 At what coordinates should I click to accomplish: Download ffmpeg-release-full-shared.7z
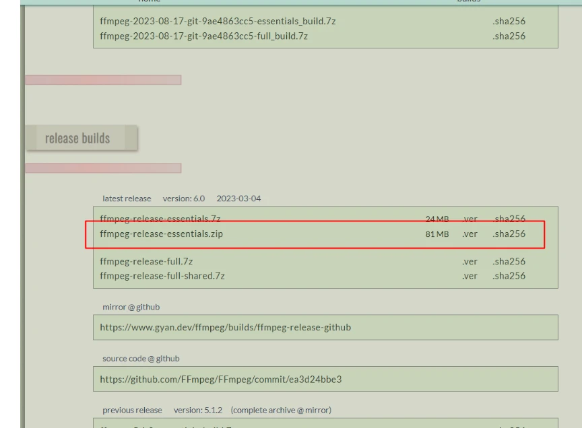click(x=162, y=276)
